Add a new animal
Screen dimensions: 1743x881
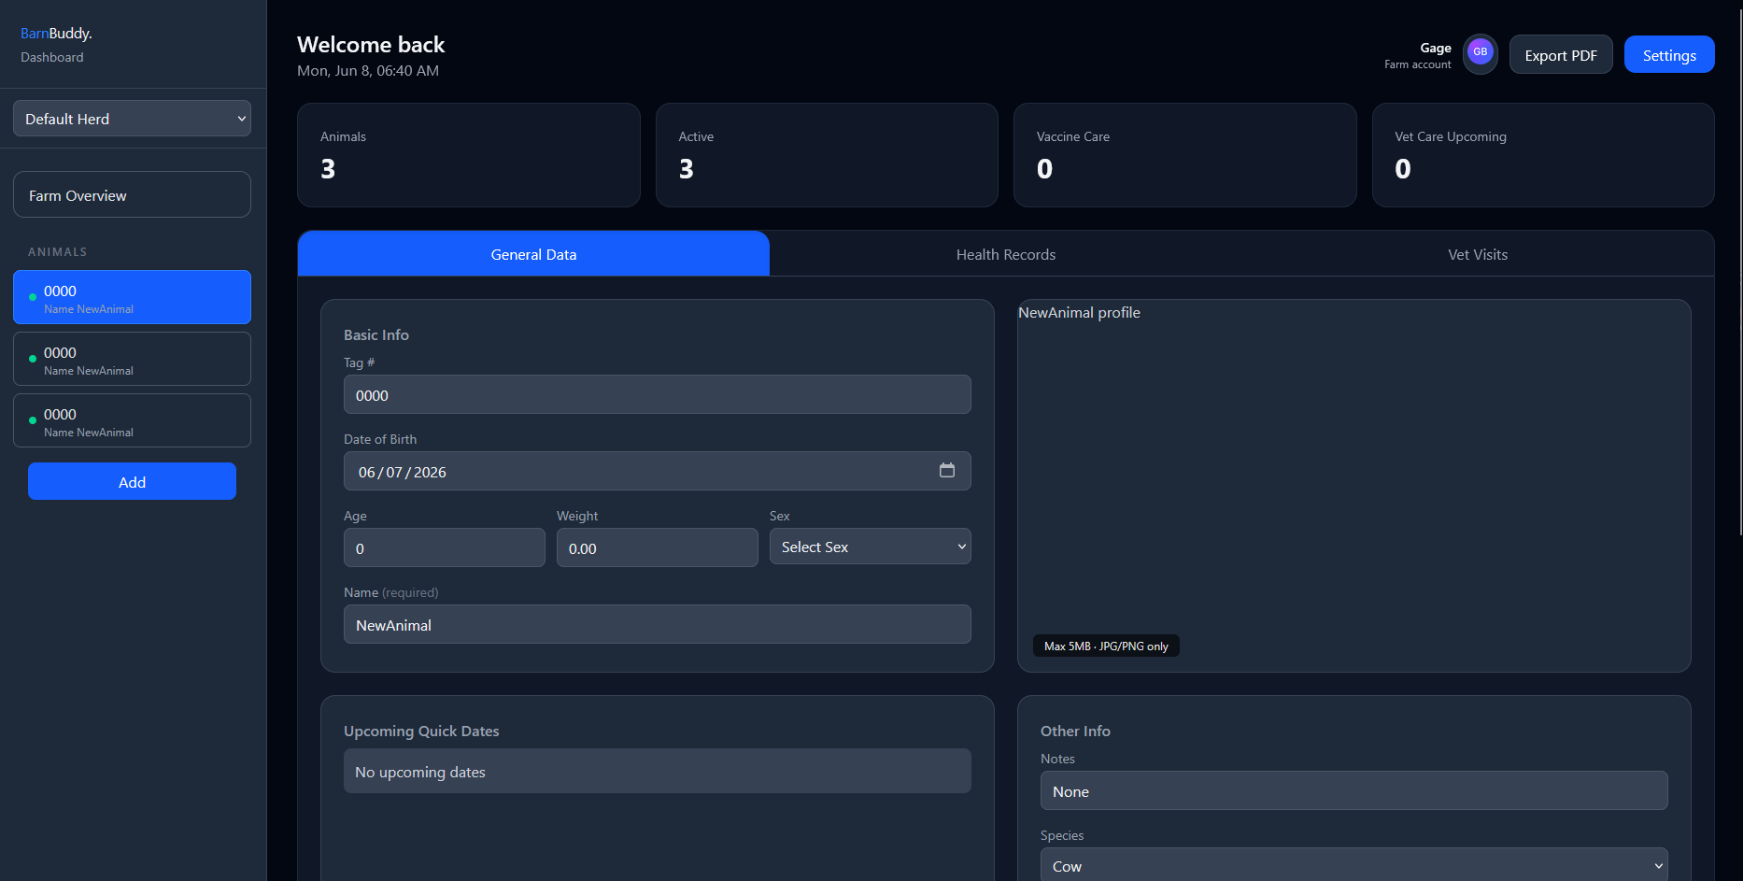coord(132,481)
